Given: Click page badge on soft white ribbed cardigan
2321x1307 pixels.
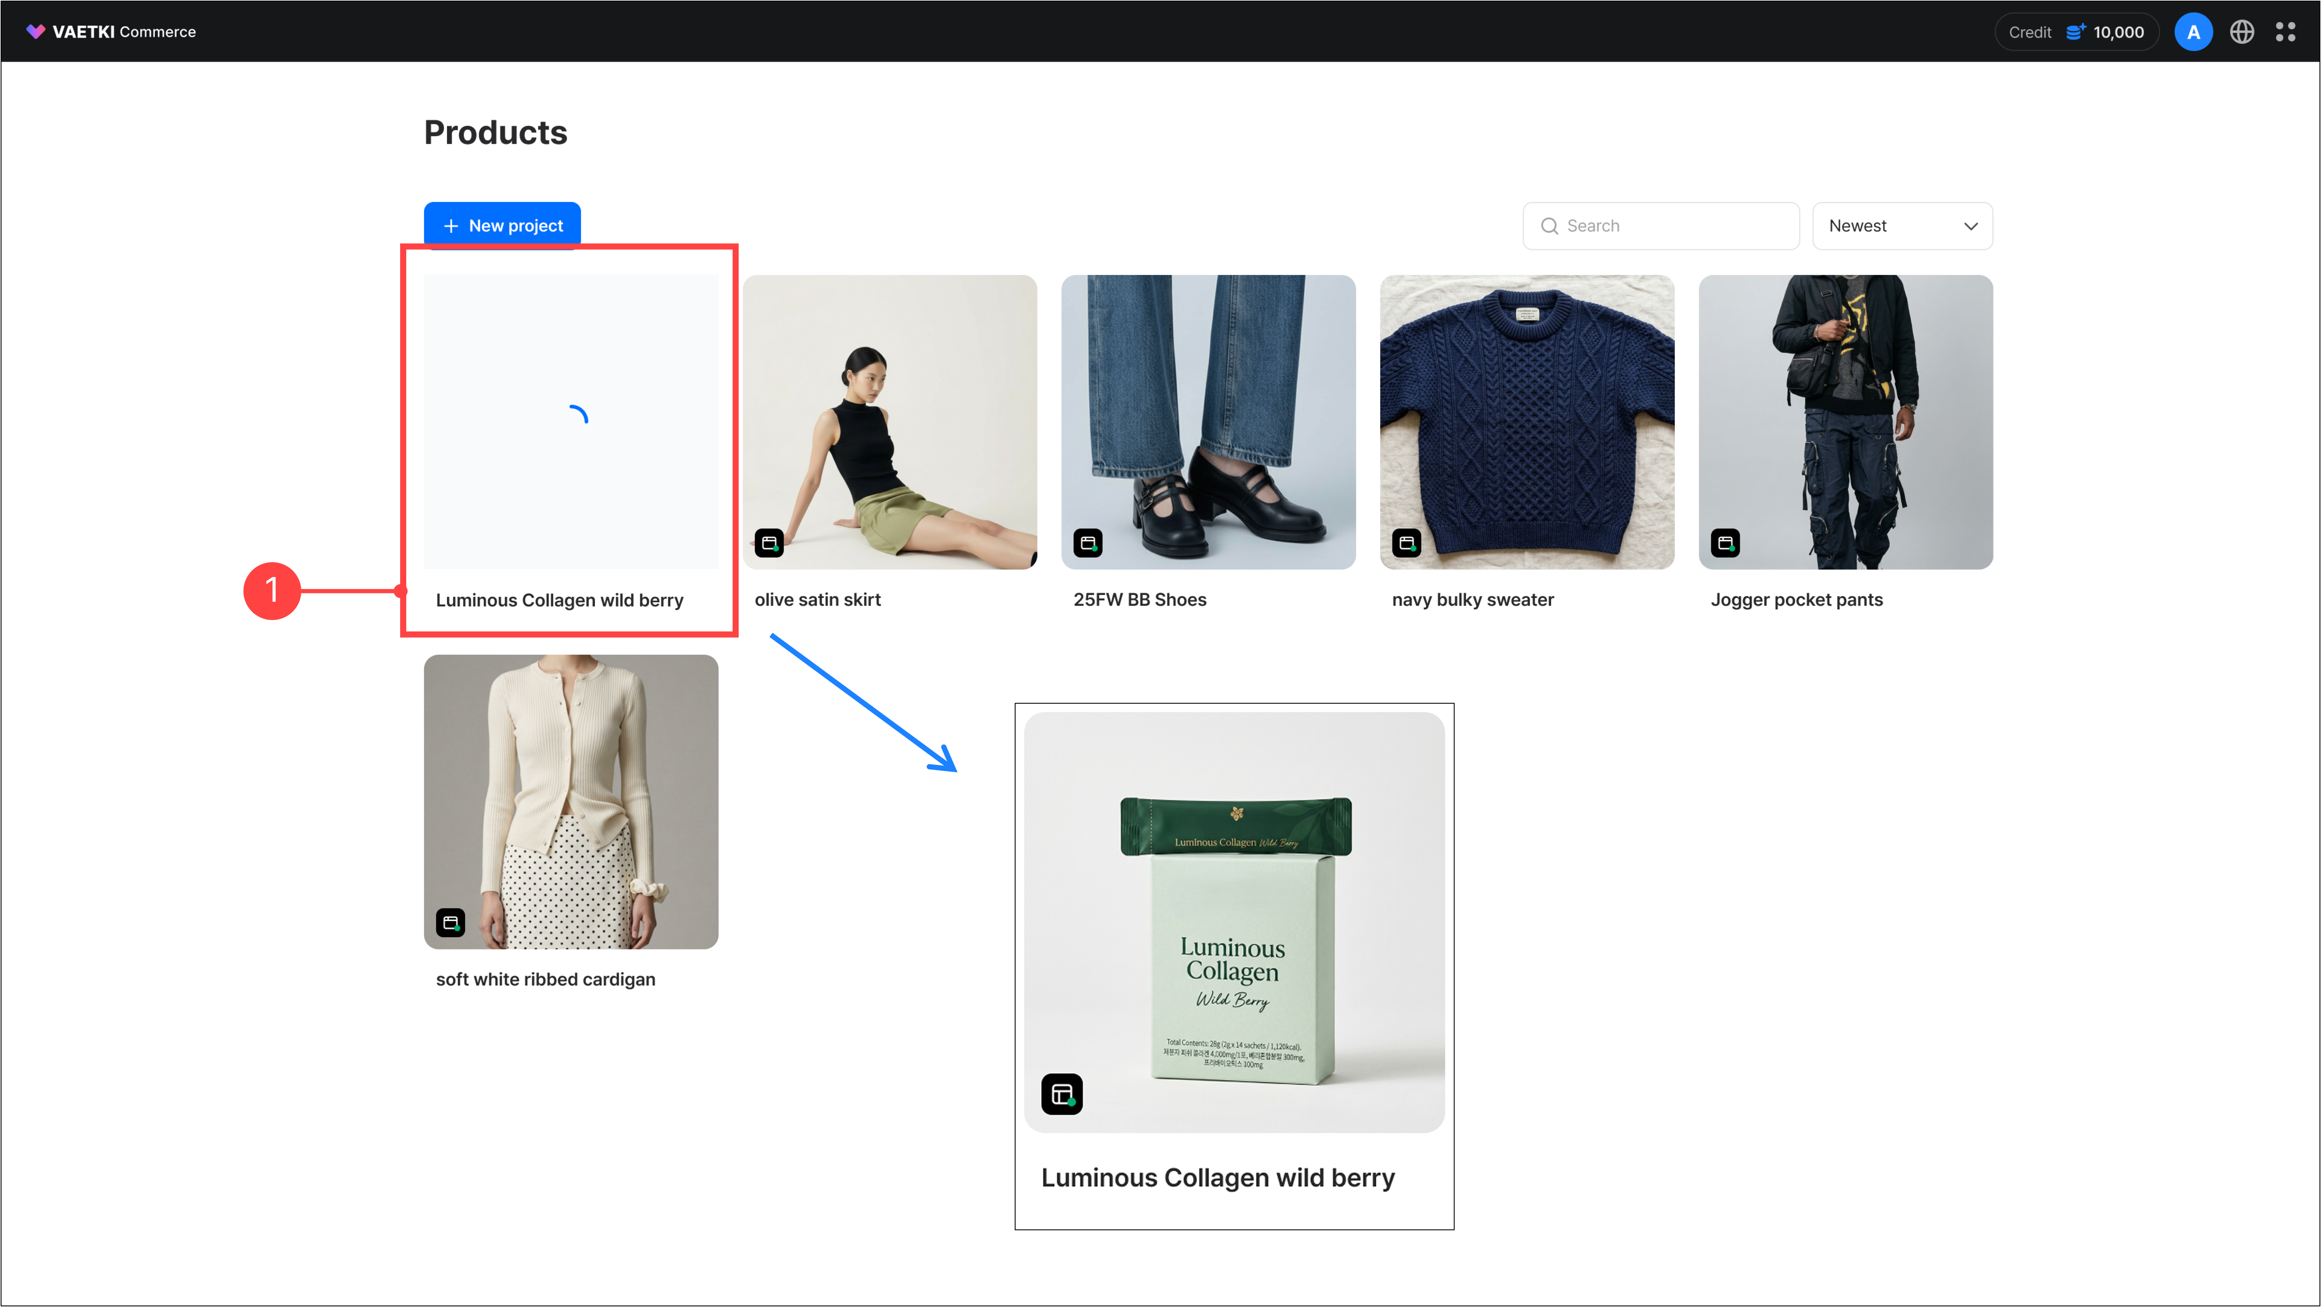Looking at the screenshot, I should 450,922.
